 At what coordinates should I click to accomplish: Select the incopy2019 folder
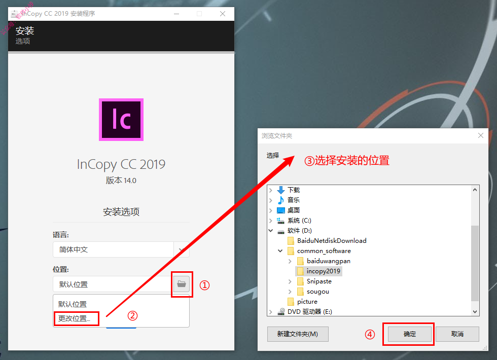324,271
